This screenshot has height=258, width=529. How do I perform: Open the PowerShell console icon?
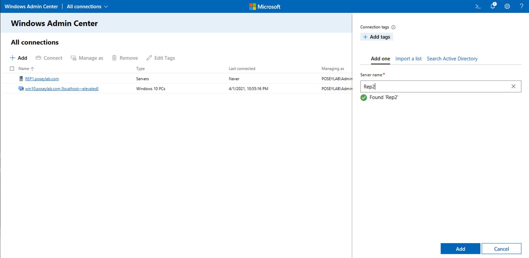click(478, 6)
